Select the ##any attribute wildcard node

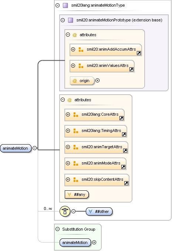[77, 194]
